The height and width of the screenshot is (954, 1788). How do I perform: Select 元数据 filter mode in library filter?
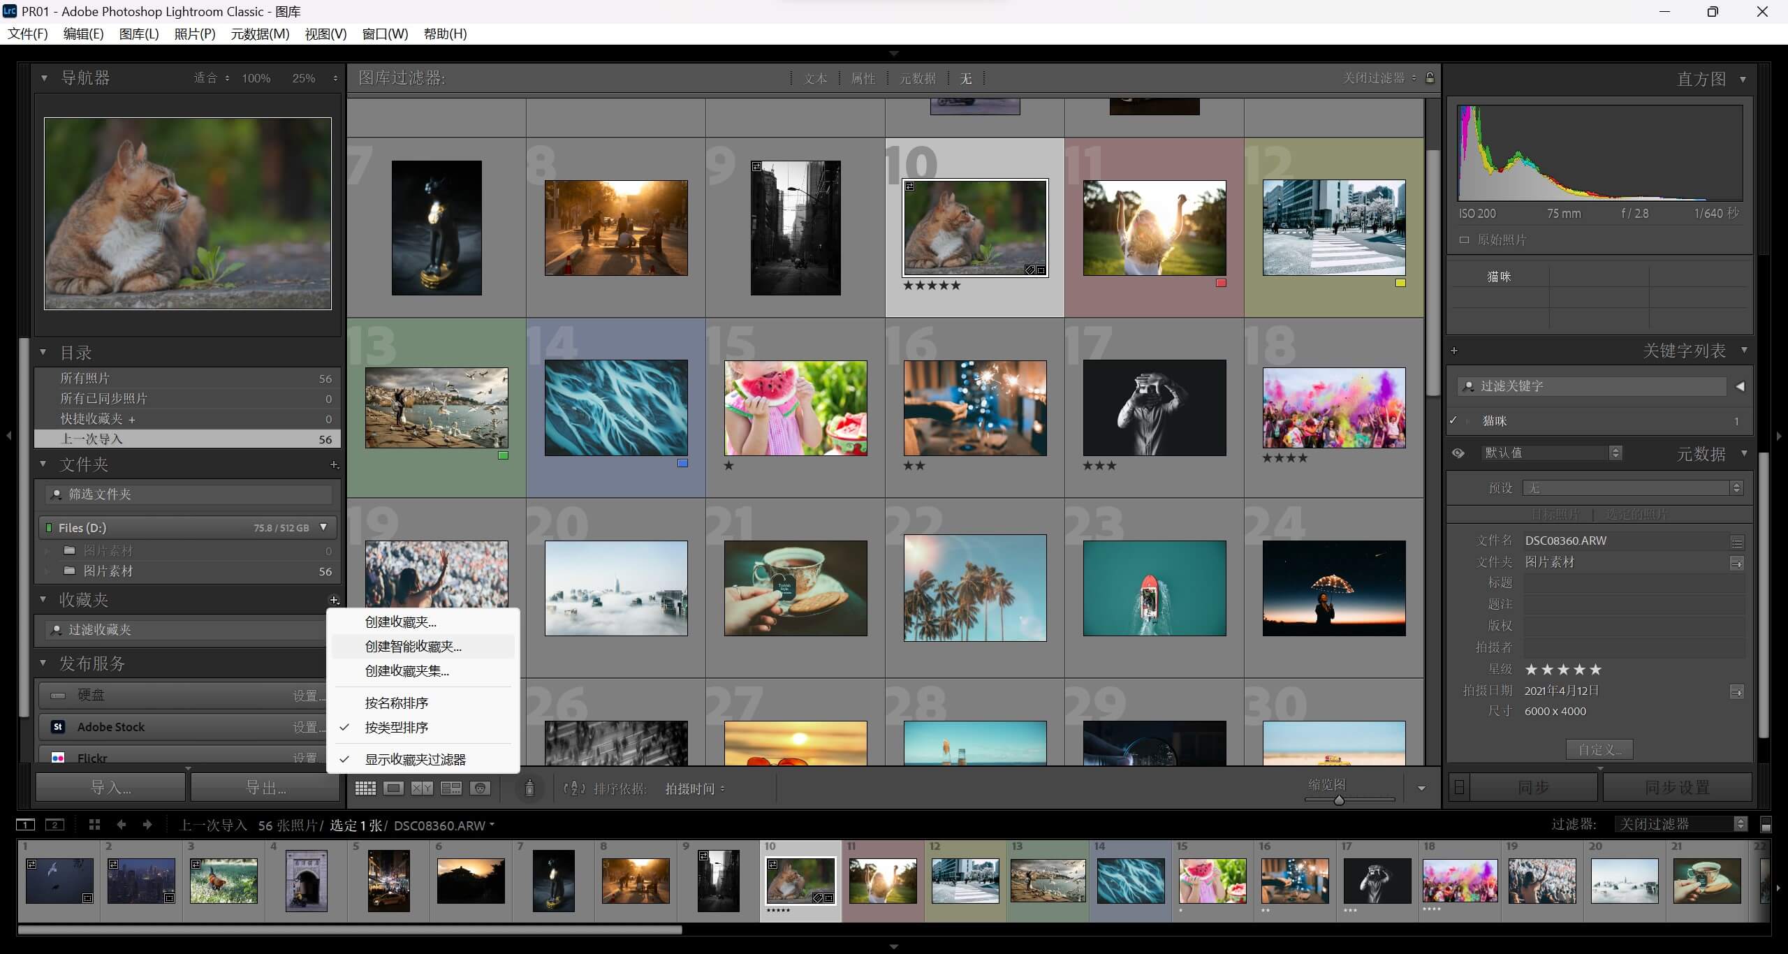[x=918, y=78]
